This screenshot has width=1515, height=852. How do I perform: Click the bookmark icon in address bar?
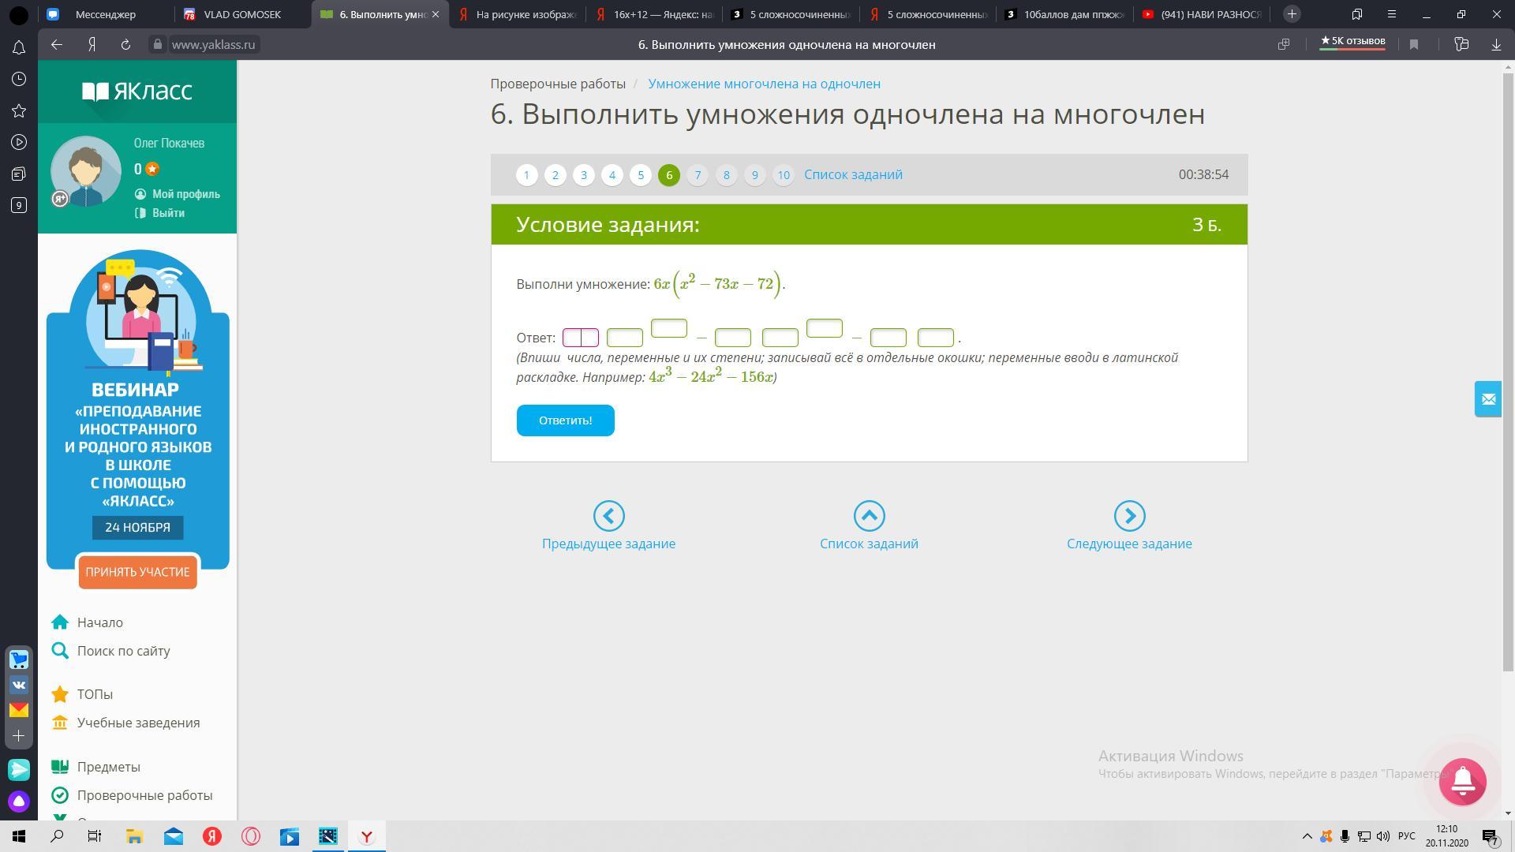1414,45
